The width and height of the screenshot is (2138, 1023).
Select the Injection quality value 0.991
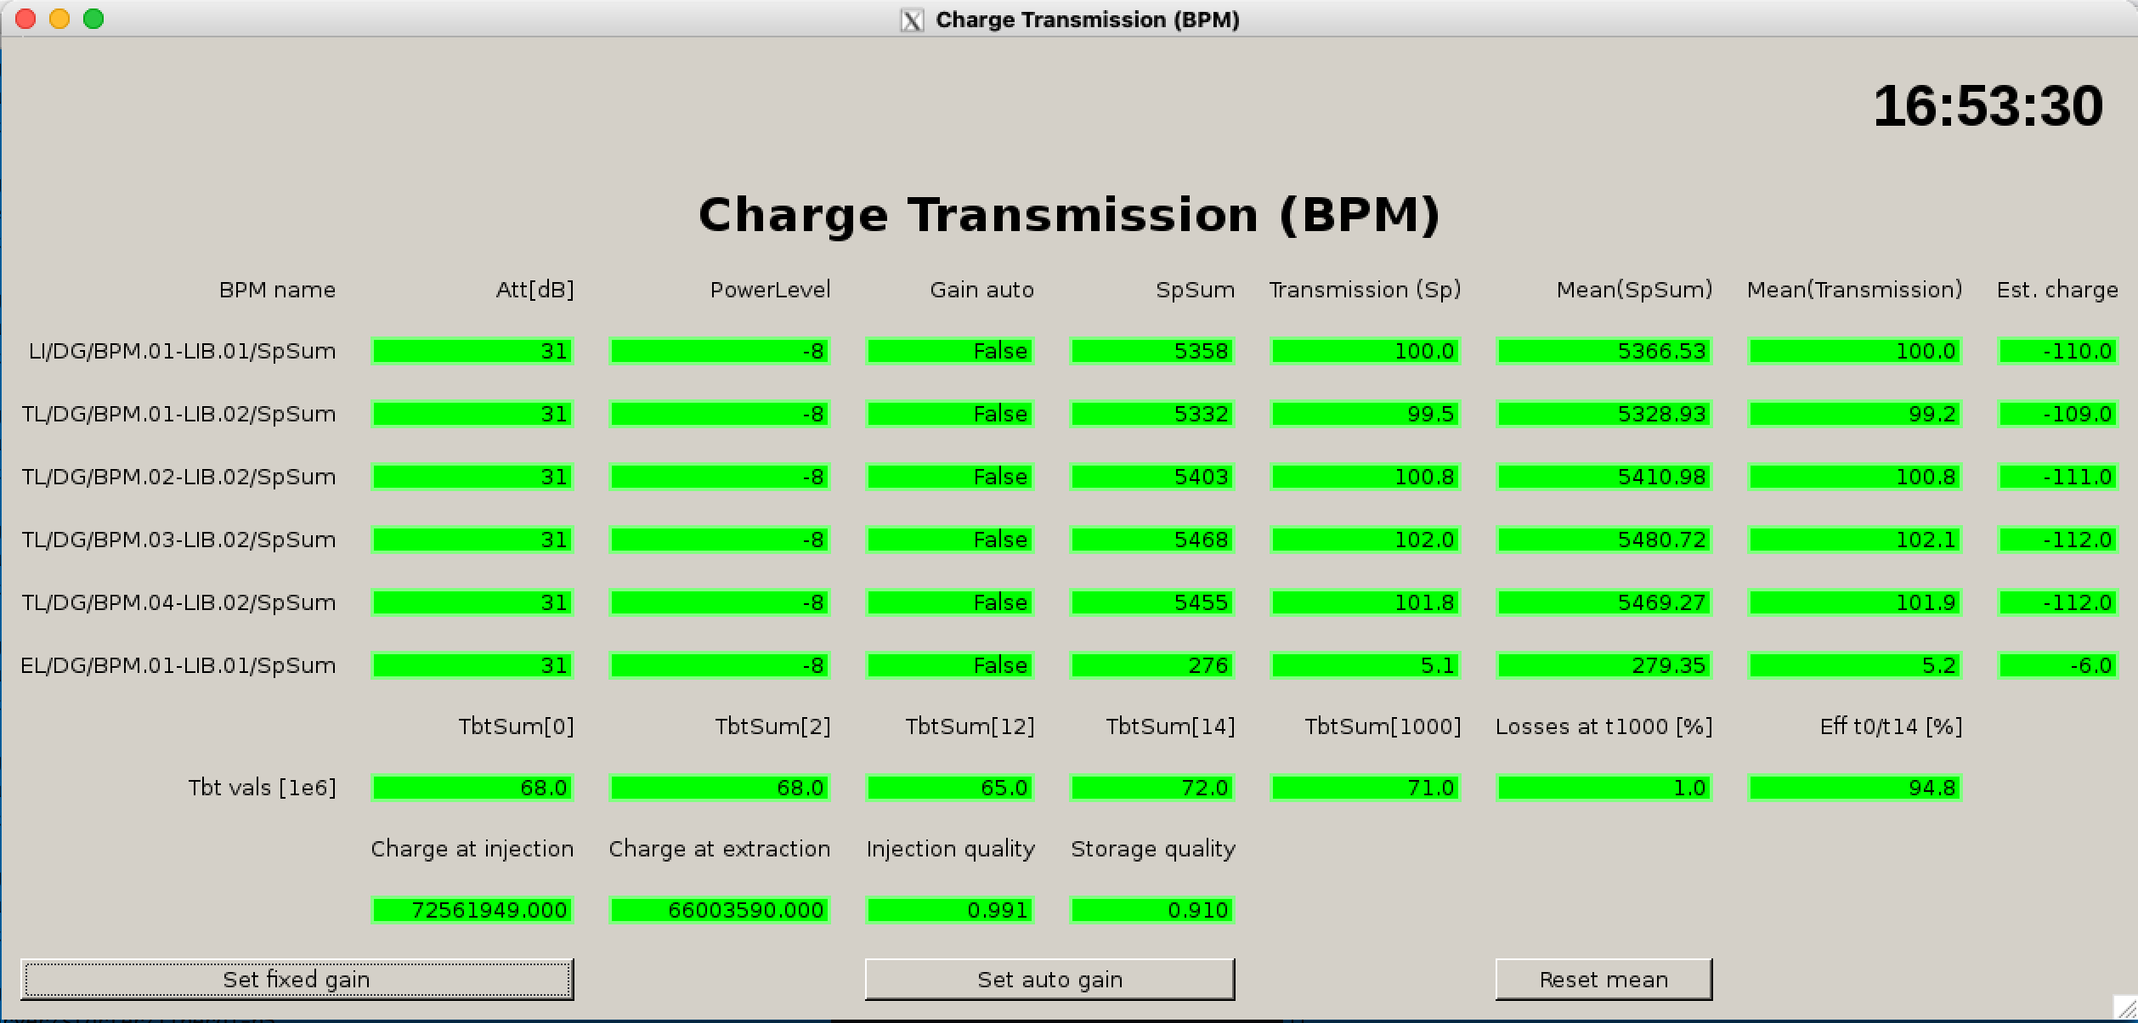point(949,910)
